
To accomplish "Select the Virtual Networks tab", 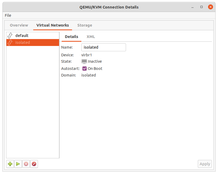I will coord(53,25).
